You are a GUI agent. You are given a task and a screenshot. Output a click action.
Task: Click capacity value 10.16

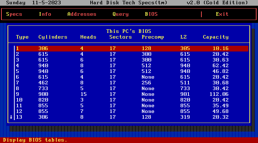220,48
